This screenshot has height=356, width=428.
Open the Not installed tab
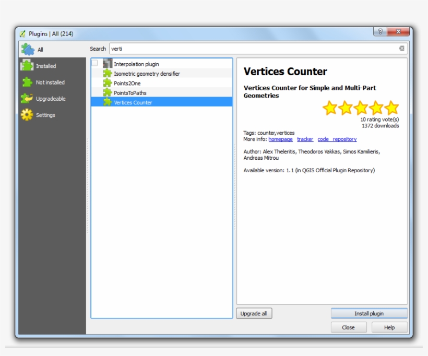pyautogui.click(x=52, y=82)
